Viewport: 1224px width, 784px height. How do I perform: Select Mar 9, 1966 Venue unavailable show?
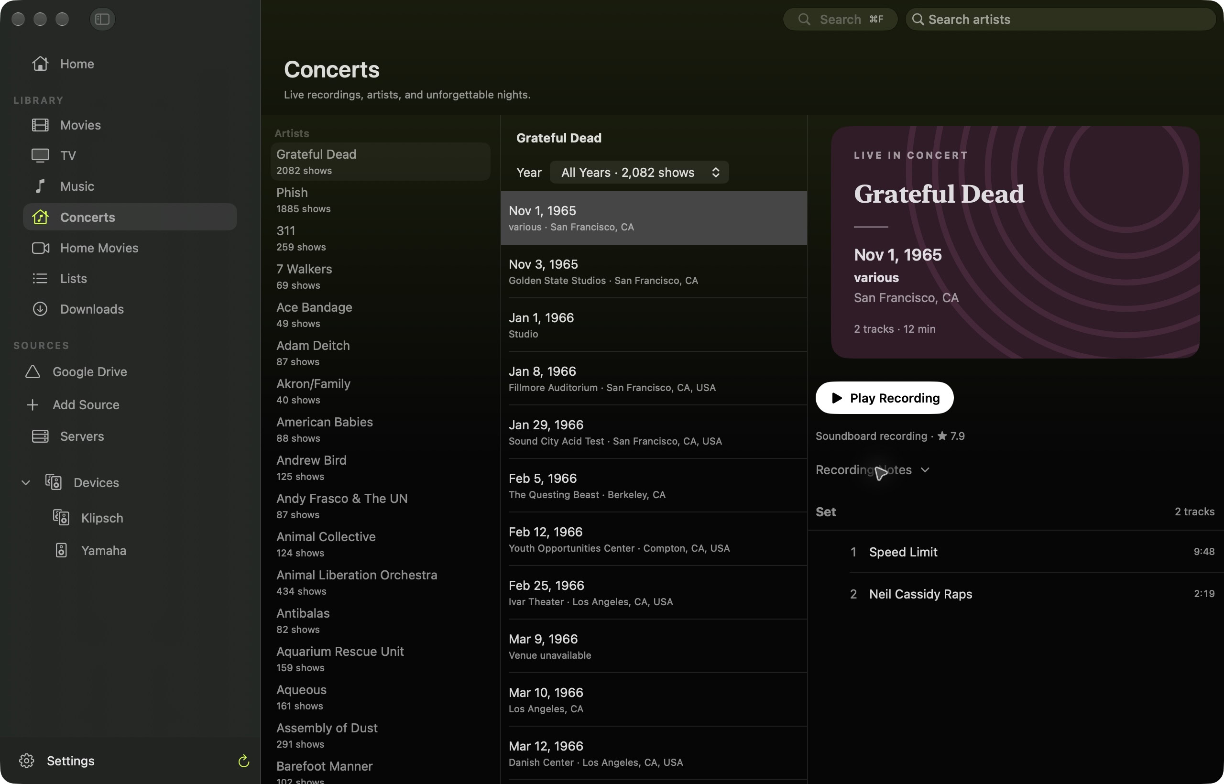click(654, 646)
